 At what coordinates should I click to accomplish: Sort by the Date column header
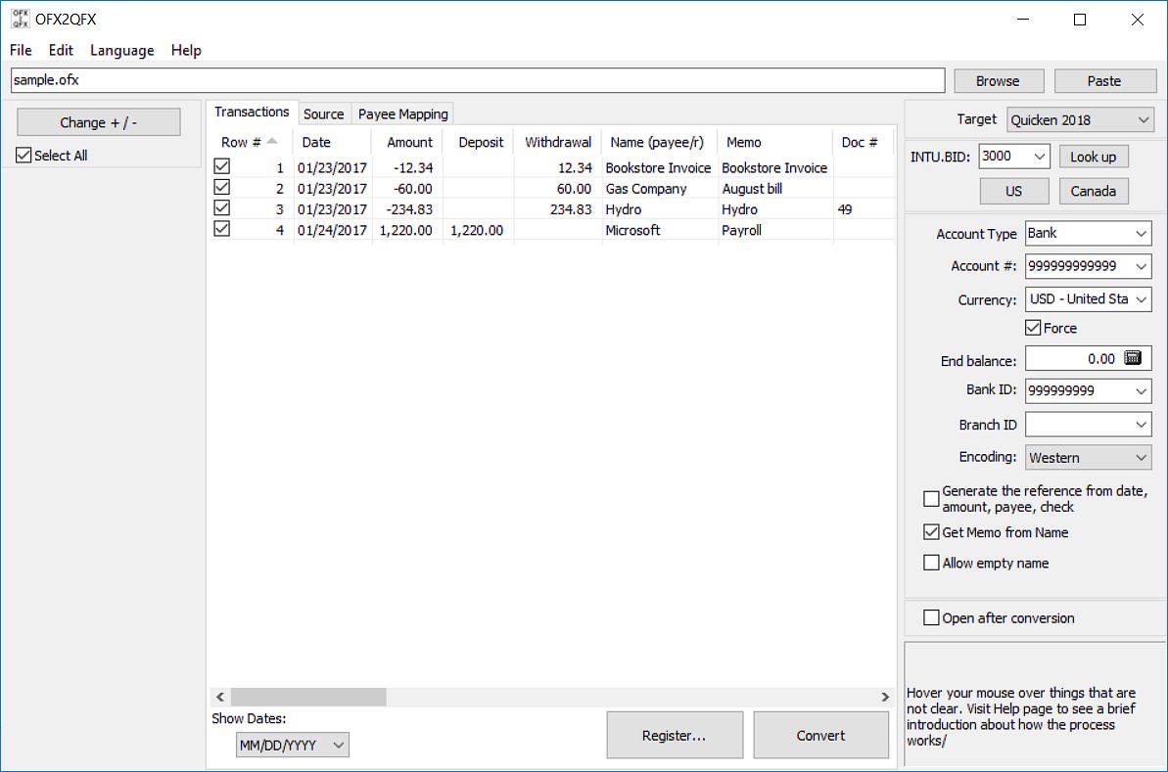[x=332, y=142]
